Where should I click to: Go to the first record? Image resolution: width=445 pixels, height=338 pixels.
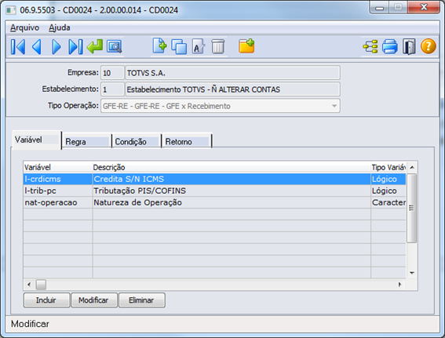(x=18, y=47)
